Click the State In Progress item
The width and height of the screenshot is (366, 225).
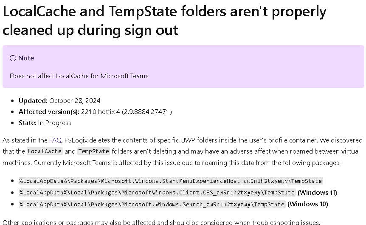coord(45,123)
